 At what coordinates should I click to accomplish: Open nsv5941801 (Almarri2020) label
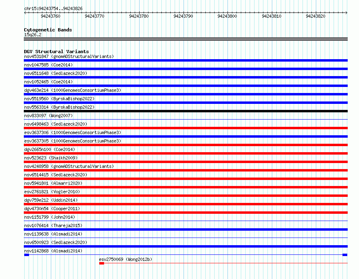point(53,183)
